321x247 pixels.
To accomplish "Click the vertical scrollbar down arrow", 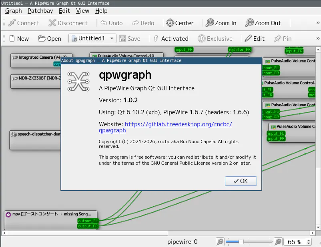I will click(x=318, y=227).
